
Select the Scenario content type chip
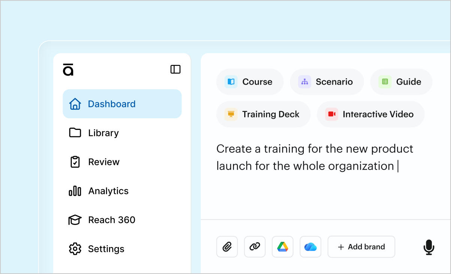[327, 82]
